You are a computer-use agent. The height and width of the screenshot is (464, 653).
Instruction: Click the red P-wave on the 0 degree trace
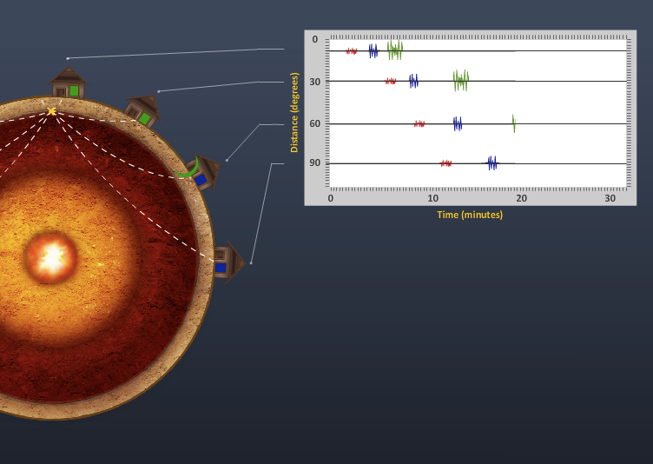352,51
